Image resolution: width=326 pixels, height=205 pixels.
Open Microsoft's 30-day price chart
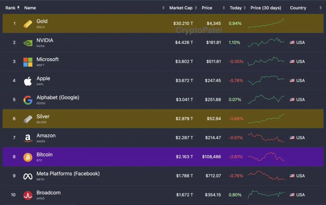(x=266, y=61)
